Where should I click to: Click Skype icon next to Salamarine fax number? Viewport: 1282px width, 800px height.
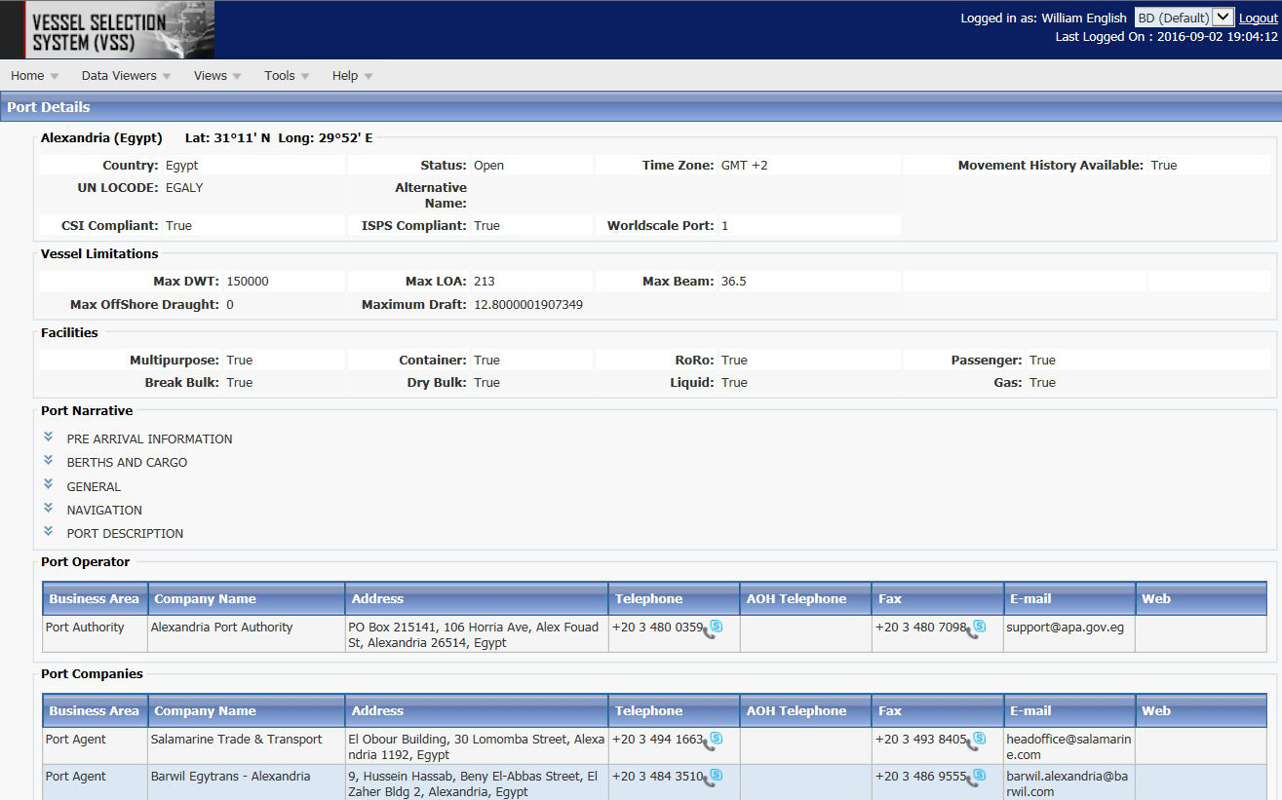coord(976,741)
